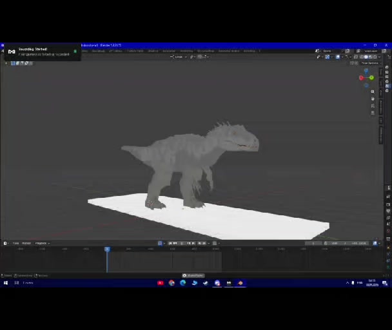Viewport: 392px width, 330px height.
Task: Click the highlighted properties editor tab icon
Action: click(x=387, y=86)
